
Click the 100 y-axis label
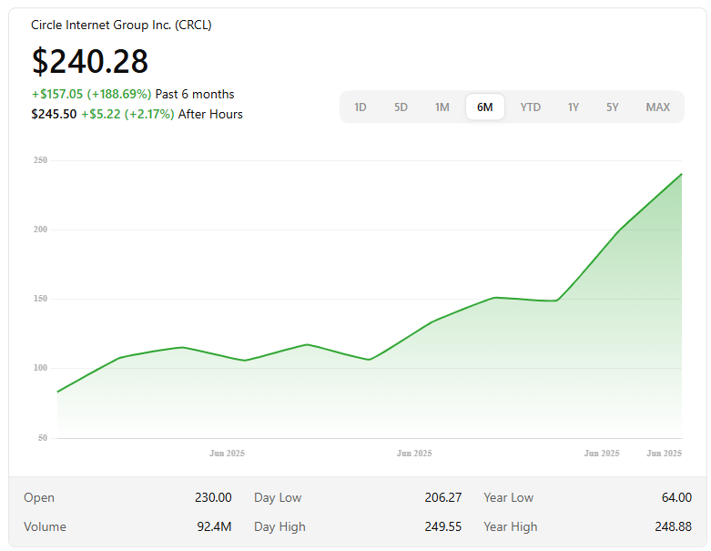click(40, 368)
